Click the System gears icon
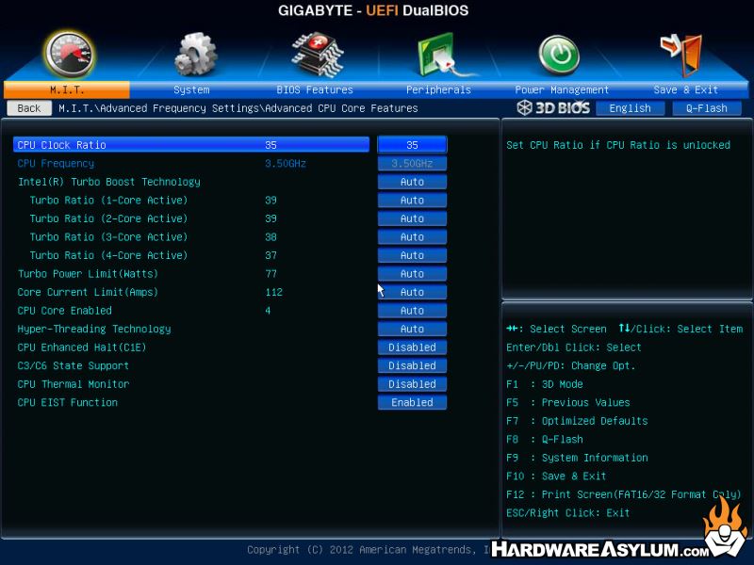Viewport: 754px width, 565px height. (x=195, y=55)
